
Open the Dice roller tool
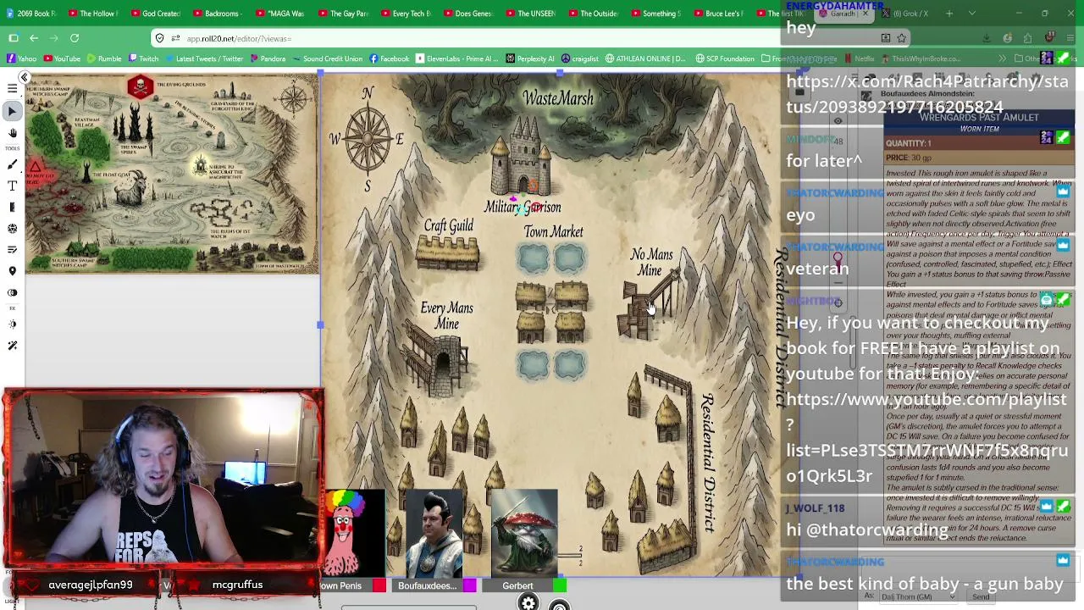[13, 228]
